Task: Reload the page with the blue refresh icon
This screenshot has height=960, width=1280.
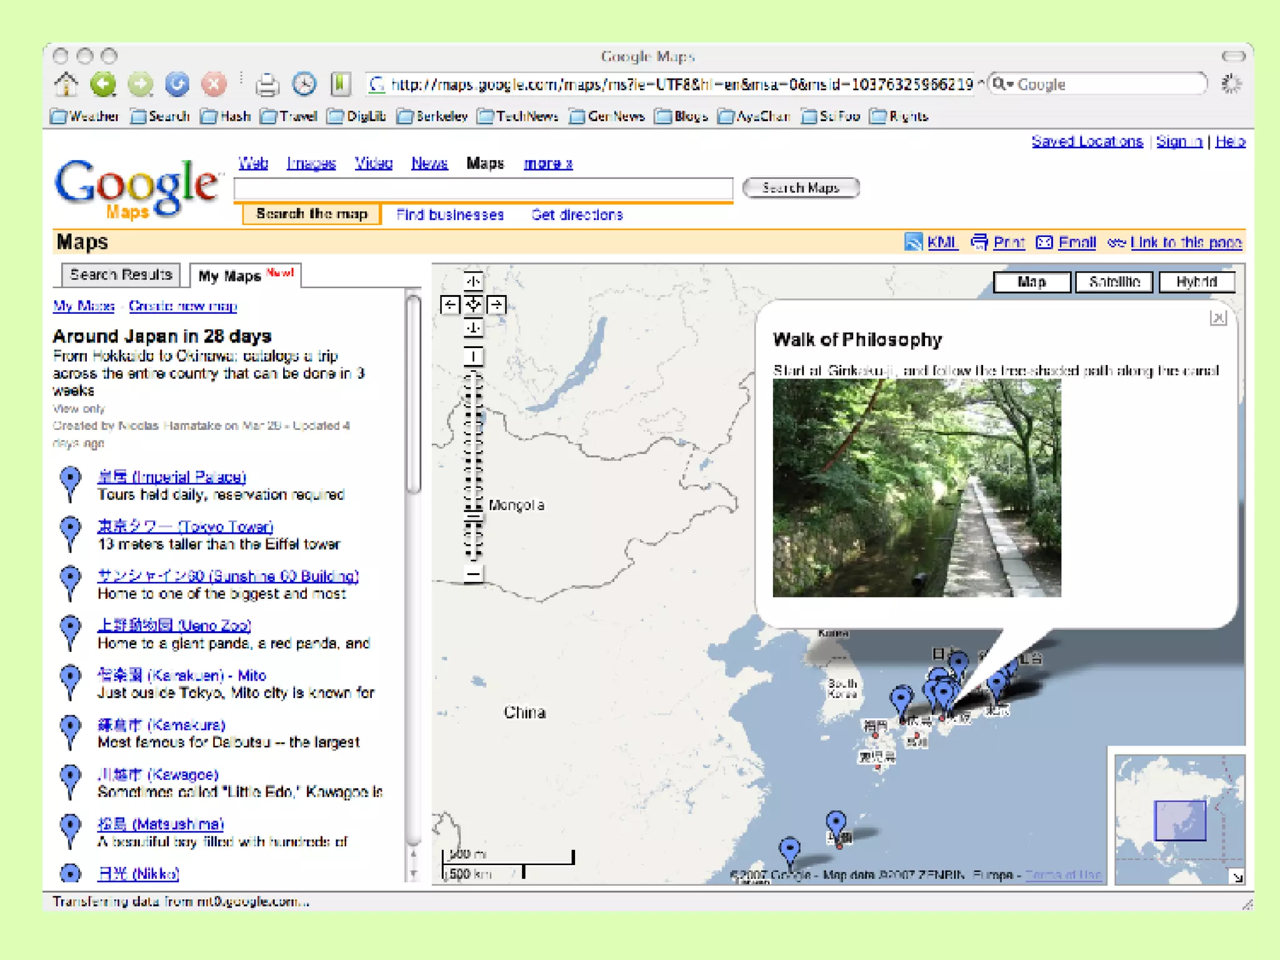Action: [177, 84]
